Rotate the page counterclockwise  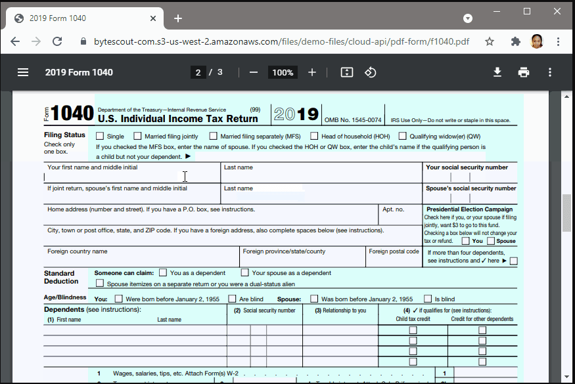click(x=370, y=72)
